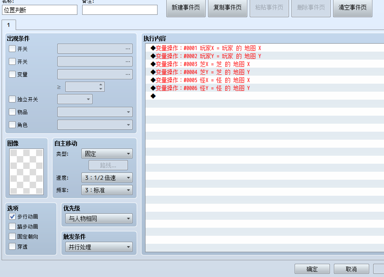The image size is (384, 277).
Task: Tick the 变量 condition checkbox
Action: [x=12, y=74]
